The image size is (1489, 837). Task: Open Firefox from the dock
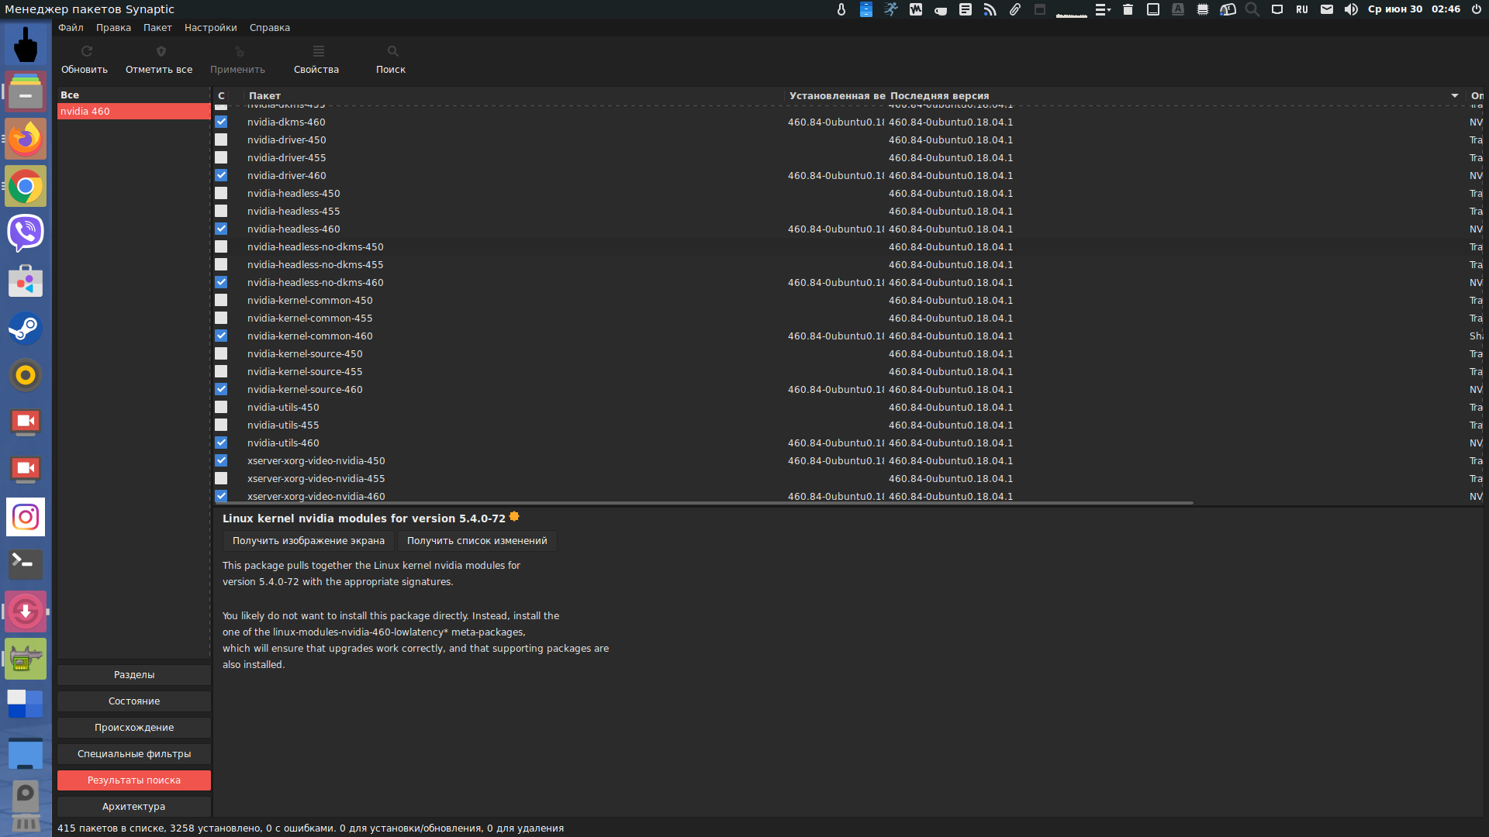click(26, 139)
